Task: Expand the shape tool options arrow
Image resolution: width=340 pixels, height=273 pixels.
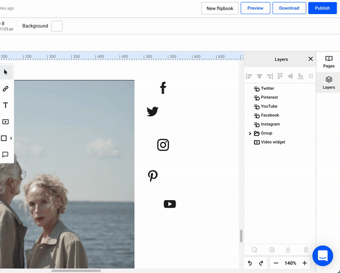Action: point(11,138)
